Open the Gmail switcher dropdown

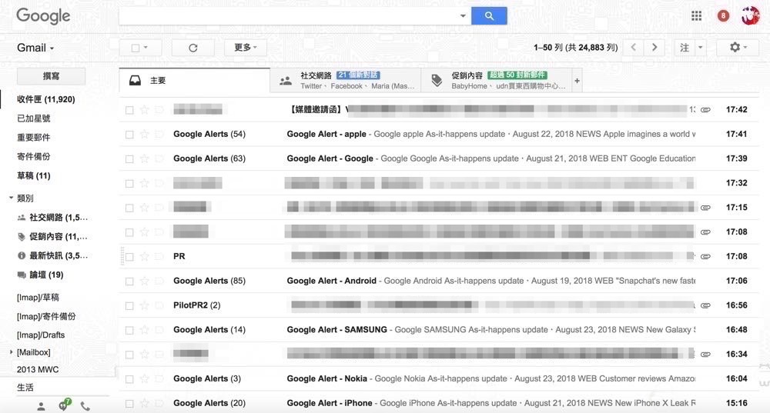(35, 48)
